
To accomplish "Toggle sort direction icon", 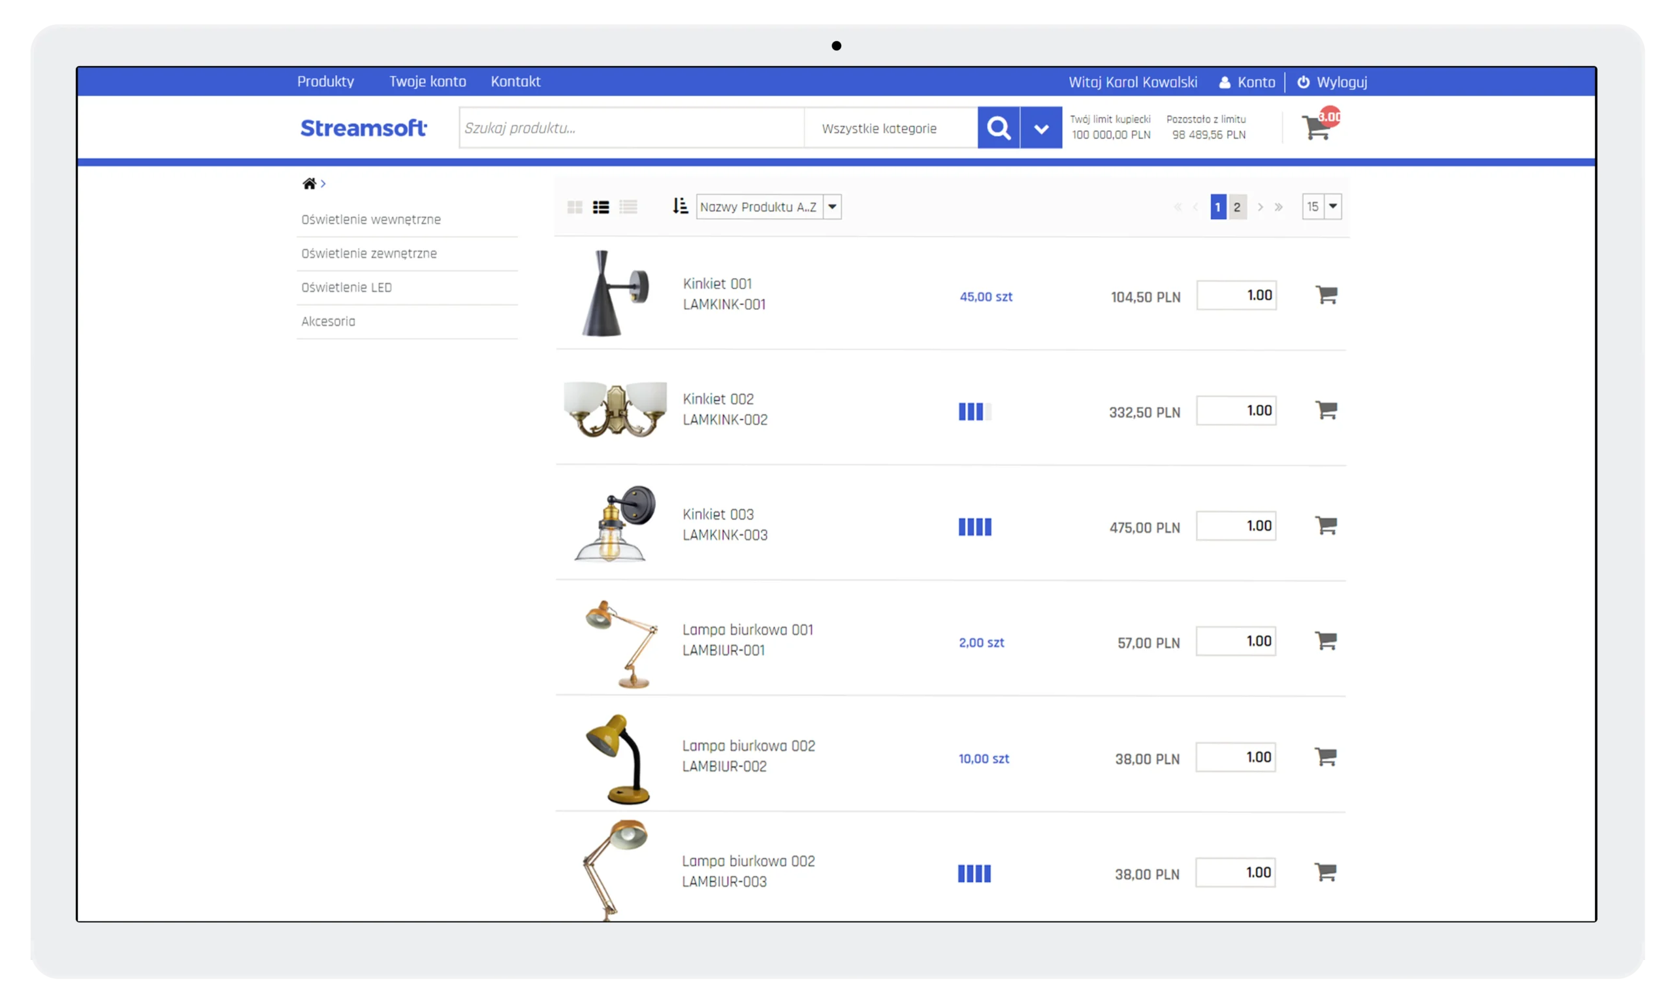I will [x=680, y=206].
